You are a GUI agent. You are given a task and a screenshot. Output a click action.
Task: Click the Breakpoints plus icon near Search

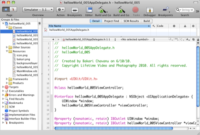tap(166, 10)
